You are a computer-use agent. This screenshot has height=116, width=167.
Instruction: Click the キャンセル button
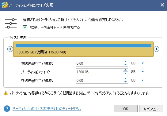tap(151, 109)
